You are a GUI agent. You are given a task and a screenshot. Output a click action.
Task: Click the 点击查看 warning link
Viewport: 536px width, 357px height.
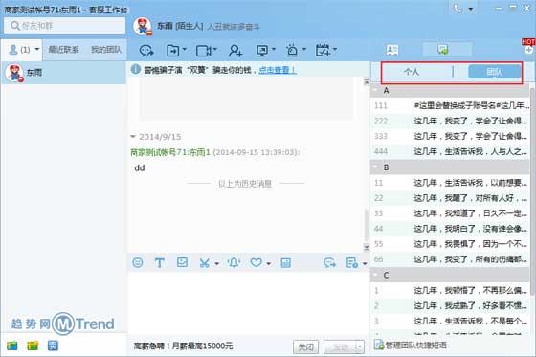click(278, 70)
